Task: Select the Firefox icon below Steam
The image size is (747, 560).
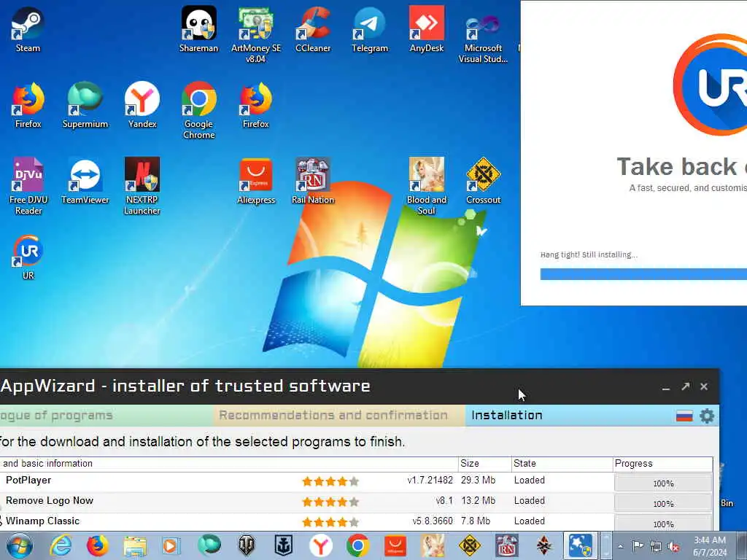Action: (x=28, y=105)
